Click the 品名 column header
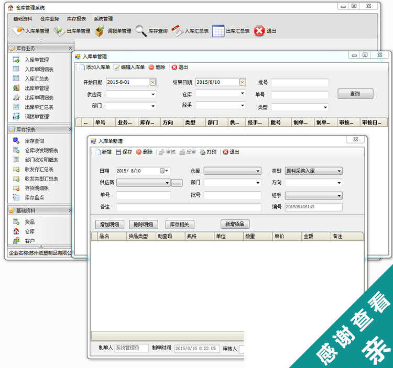Viewport: 393px width, 368px height. click(x=112, y=236)
